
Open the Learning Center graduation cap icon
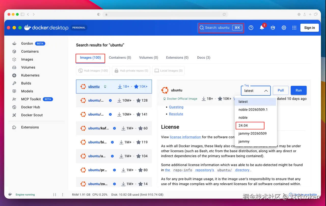coord(273,28)
